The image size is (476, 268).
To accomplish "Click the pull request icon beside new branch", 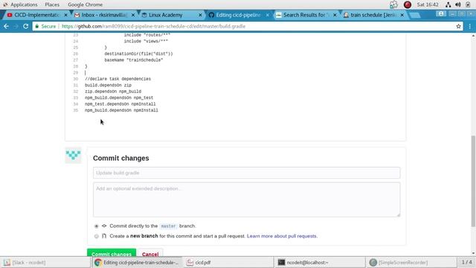I will (104, 236).
